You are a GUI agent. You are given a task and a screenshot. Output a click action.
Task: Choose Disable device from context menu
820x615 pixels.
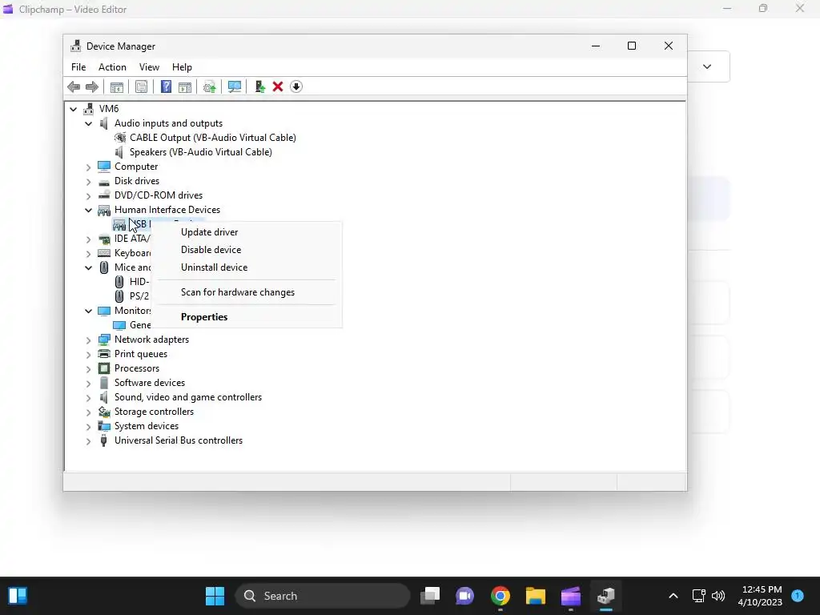[211, 250]
